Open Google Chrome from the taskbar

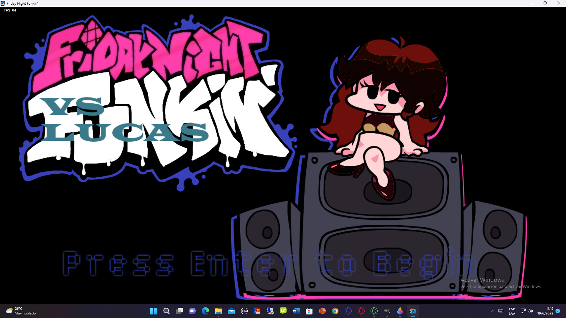[335, 311]
